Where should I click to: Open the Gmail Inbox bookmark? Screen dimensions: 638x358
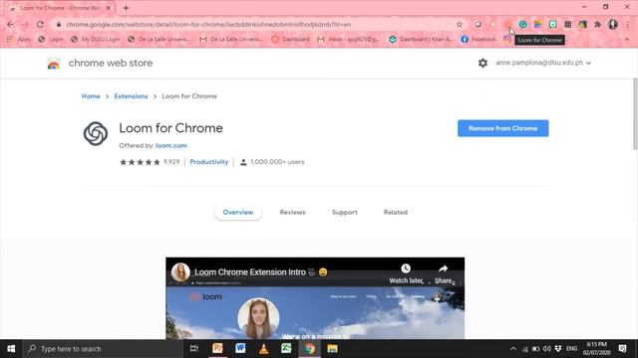click(x=348, y=39)
